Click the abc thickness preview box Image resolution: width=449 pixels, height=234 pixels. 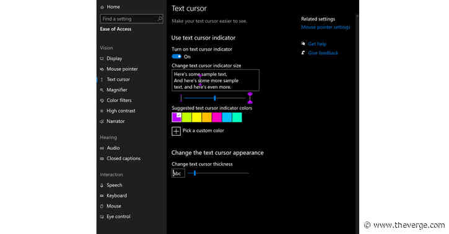pos(178,173)
